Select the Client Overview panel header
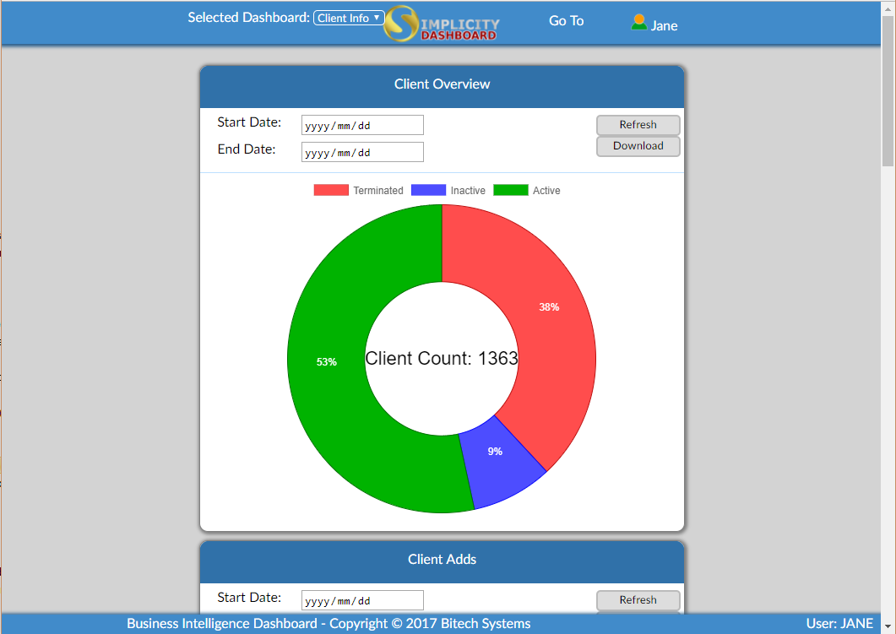896x634 pixels. pyautogui.click(x=442, y=84)
